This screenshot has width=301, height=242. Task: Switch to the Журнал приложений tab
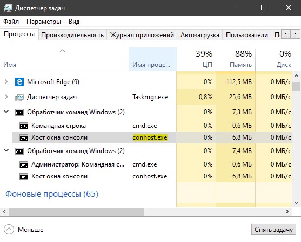click(x=142, y=35)
